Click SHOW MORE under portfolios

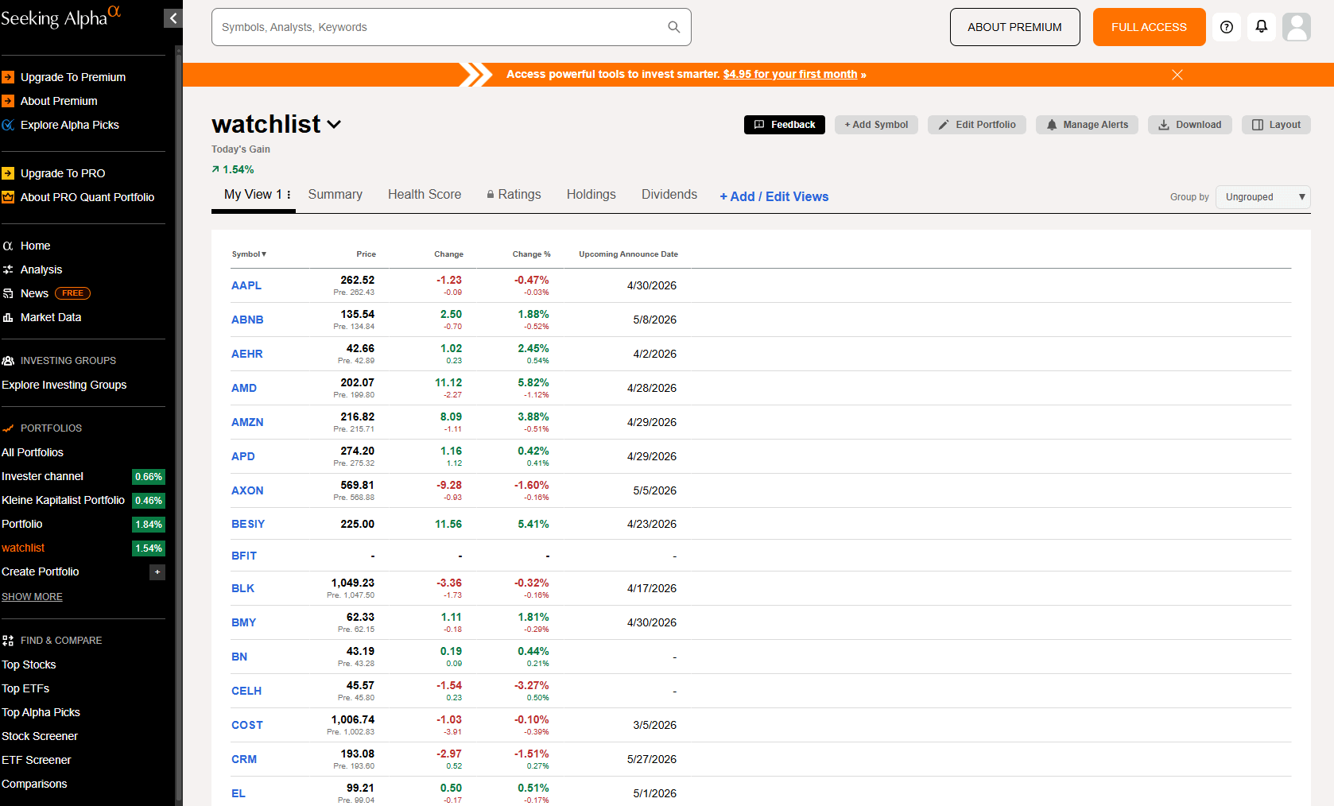pos(32,597)
